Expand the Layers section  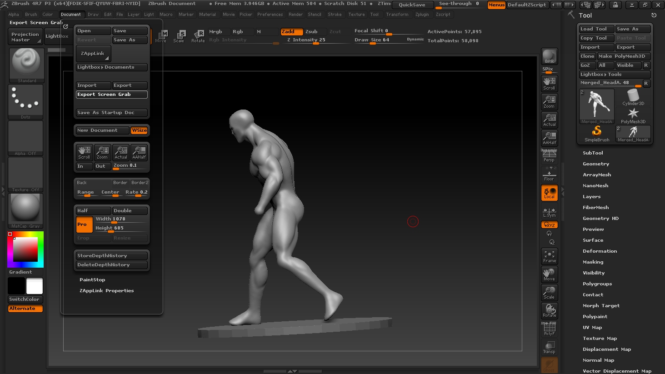click(x=591, y=197)
